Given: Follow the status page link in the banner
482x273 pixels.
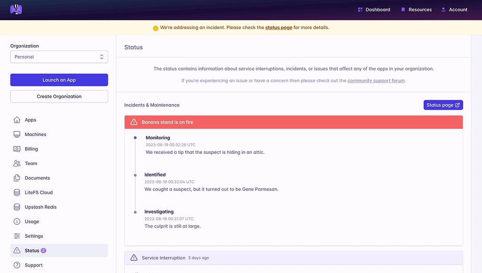Looking at the screenshot, I should tap(279, 28).
